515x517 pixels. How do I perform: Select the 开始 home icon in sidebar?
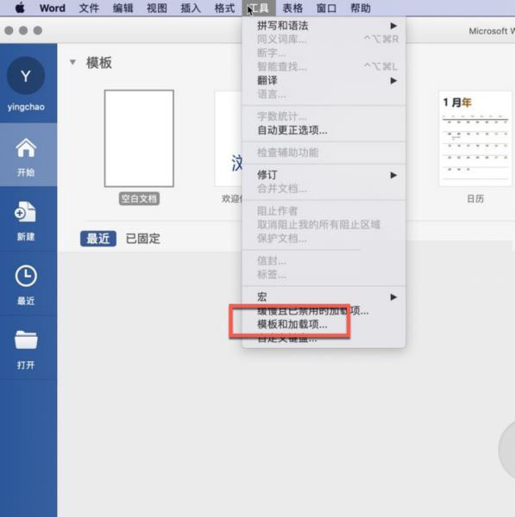coord(26,148)
